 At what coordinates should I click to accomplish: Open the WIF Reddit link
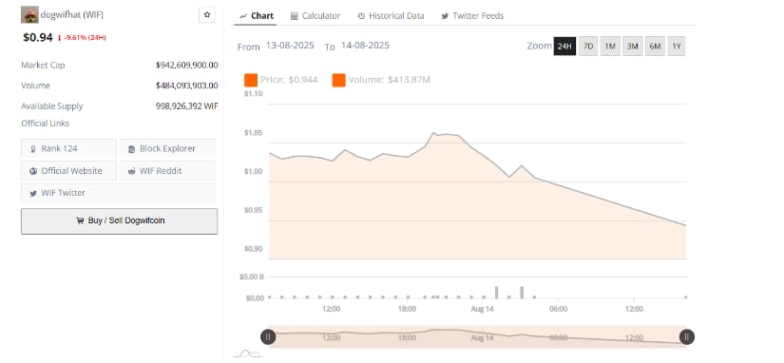167,170
